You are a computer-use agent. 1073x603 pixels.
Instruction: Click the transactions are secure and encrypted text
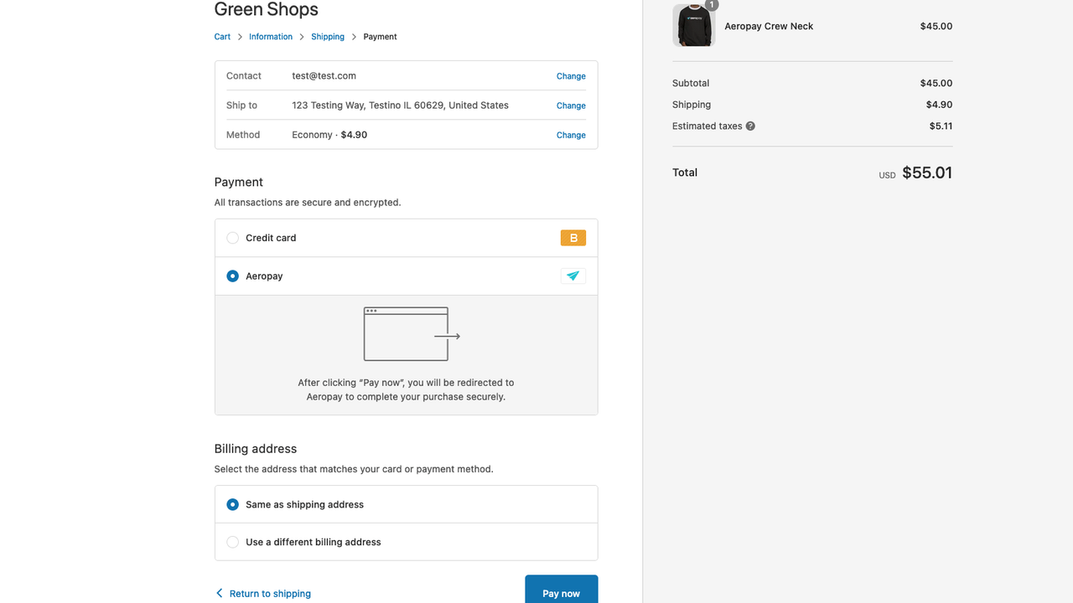click(308, 203)
